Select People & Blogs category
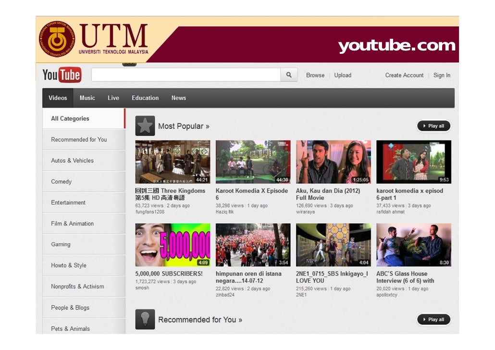This screenshot has width=495, height=350. [x=84, y=308]
